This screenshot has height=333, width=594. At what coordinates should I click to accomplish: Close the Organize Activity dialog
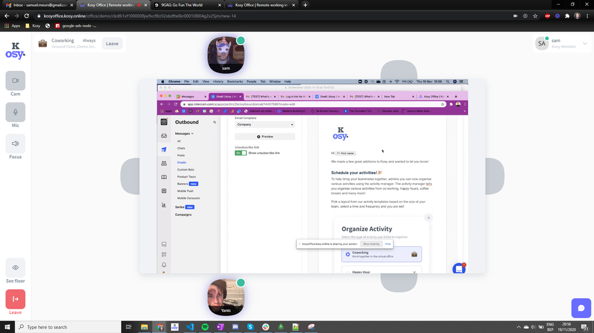428,217
